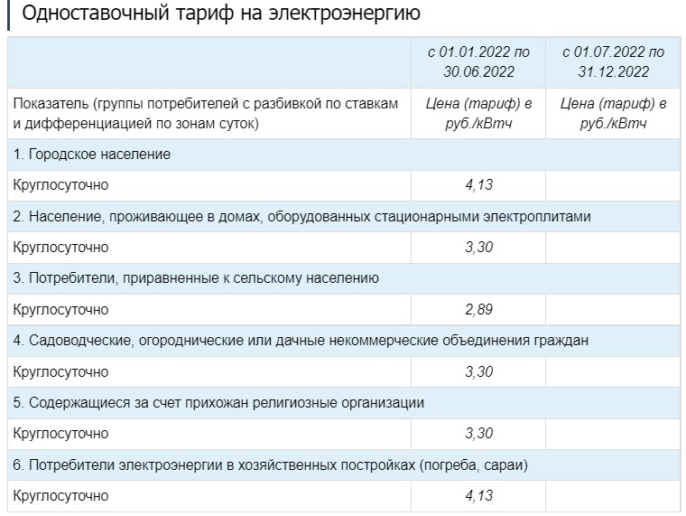686x516 pixels.
Task: Click "Цена (тариф)" under the second-half-year column
Action: (613, 113)
